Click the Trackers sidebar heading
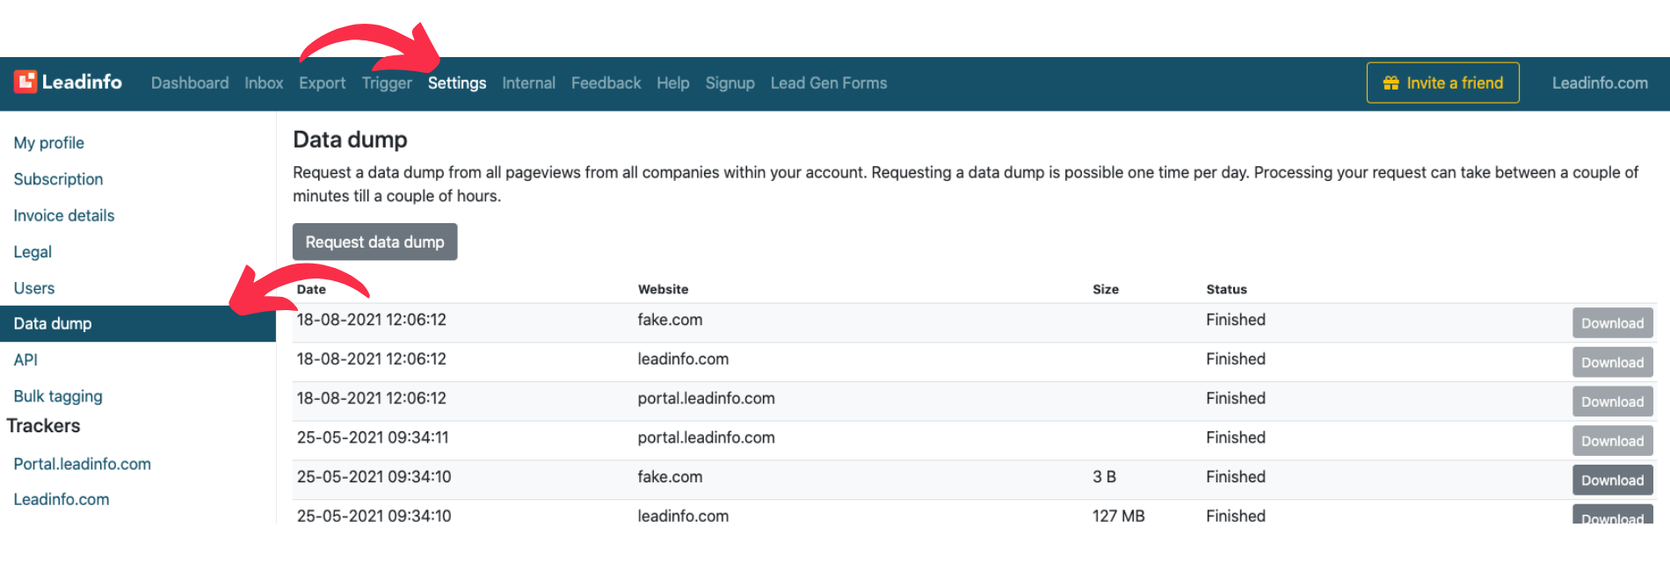The image size is (1670, 571). [x=43, y=426]
